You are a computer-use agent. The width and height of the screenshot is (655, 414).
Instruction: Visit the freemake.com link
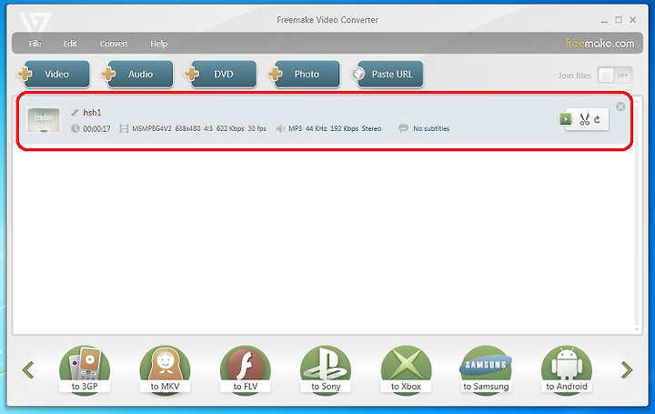[600, 43]
